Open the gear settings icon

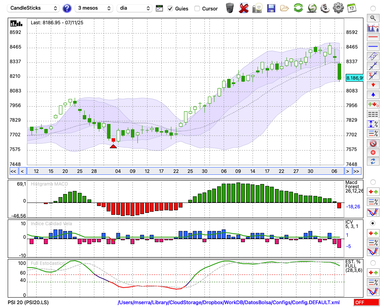pyautogui.click(x=338, y=8)
